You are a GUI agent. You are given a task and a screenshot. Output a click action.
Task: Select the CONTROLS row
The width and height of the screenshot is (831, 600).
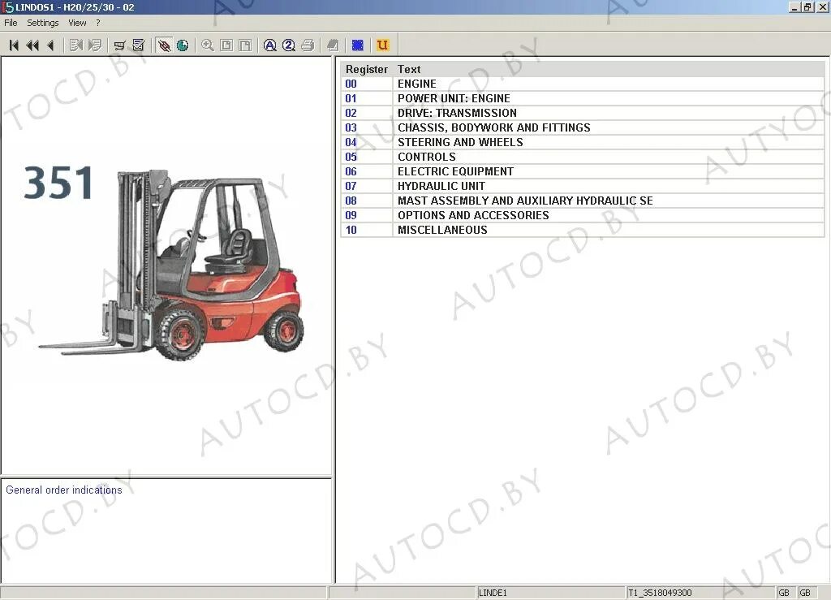(583, 157)
